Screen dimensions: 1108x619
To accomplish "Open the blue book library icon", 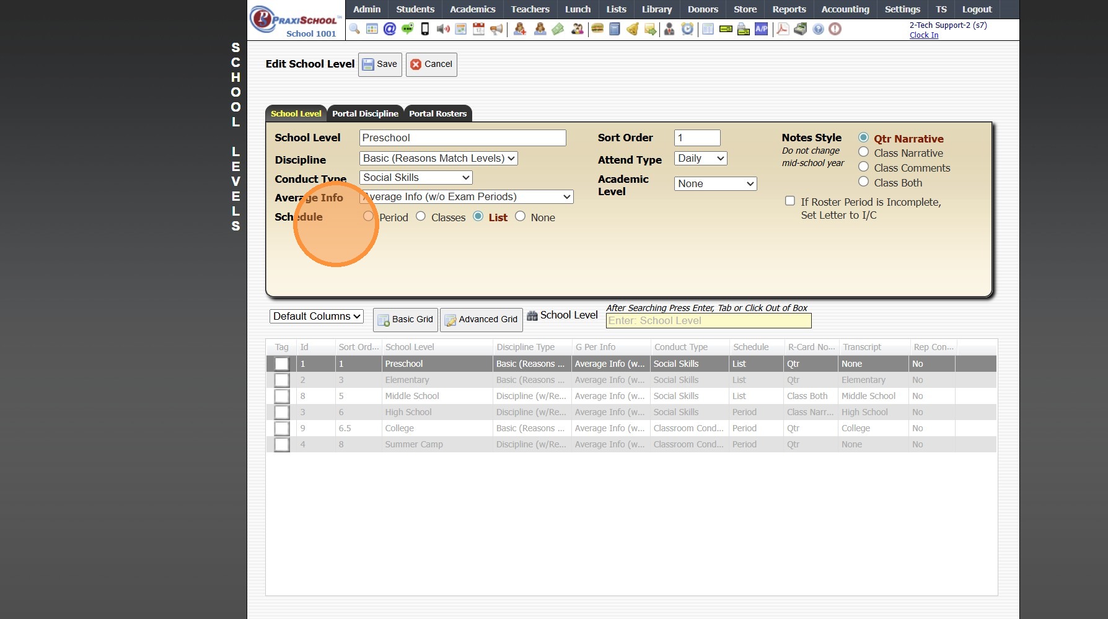I will coord(615,29).
